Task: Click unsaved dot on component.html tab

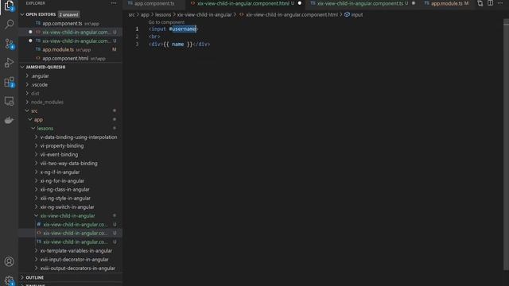Action: [x=300, y=3]
